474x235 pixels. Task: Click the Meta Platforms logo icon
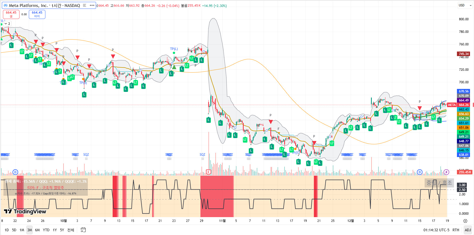click(x=6, y=5)
